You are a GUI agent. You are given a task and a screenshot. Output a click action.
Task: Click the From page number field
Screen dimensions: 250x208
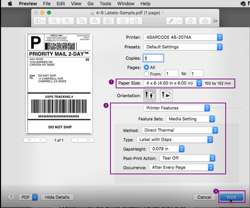[171, 74]
